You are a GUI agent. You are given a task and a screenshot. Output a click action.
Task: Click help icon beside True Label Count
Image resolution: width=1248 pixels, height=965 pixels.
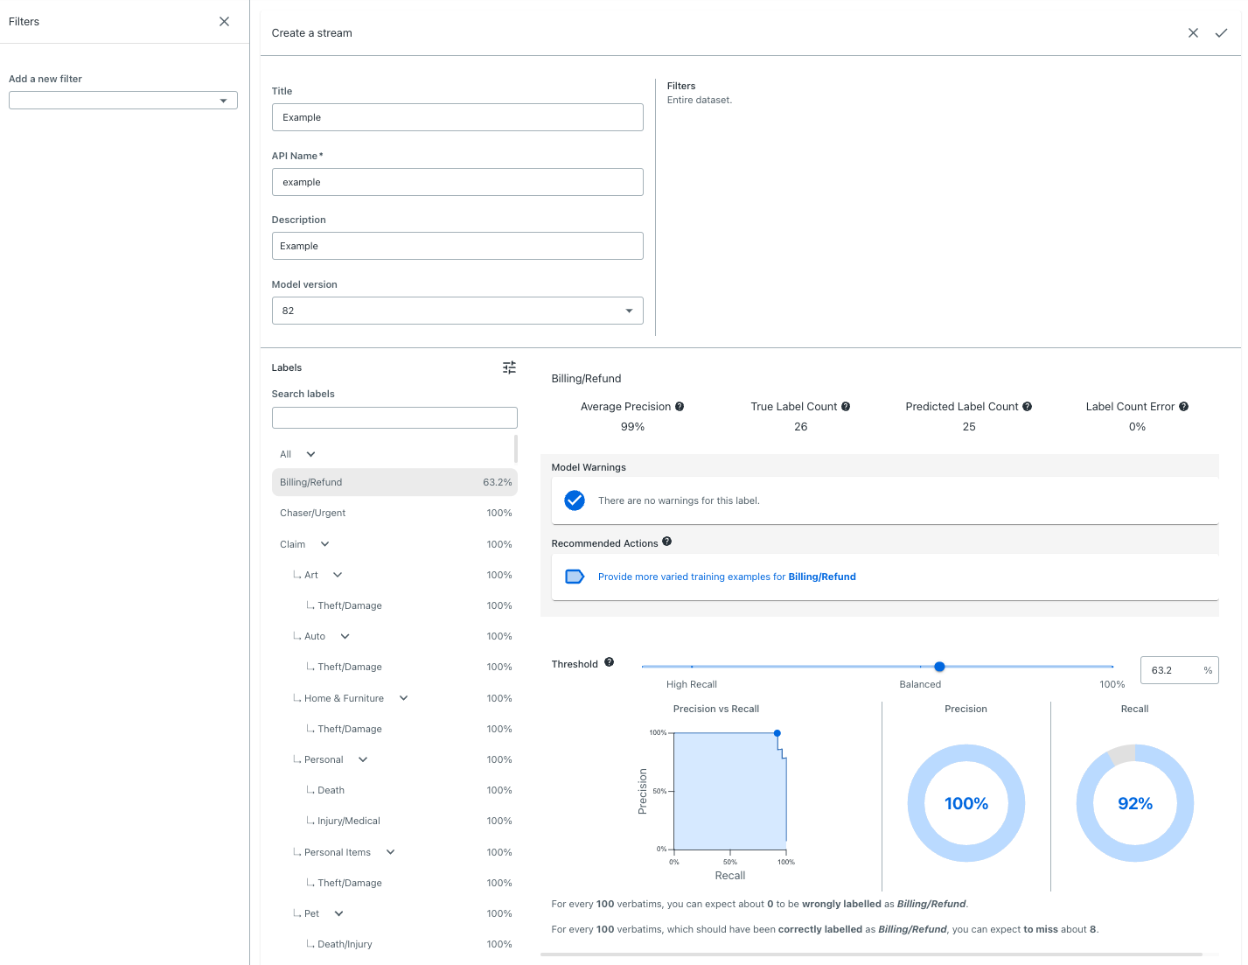pyautogui.click(x=846, y=407)
